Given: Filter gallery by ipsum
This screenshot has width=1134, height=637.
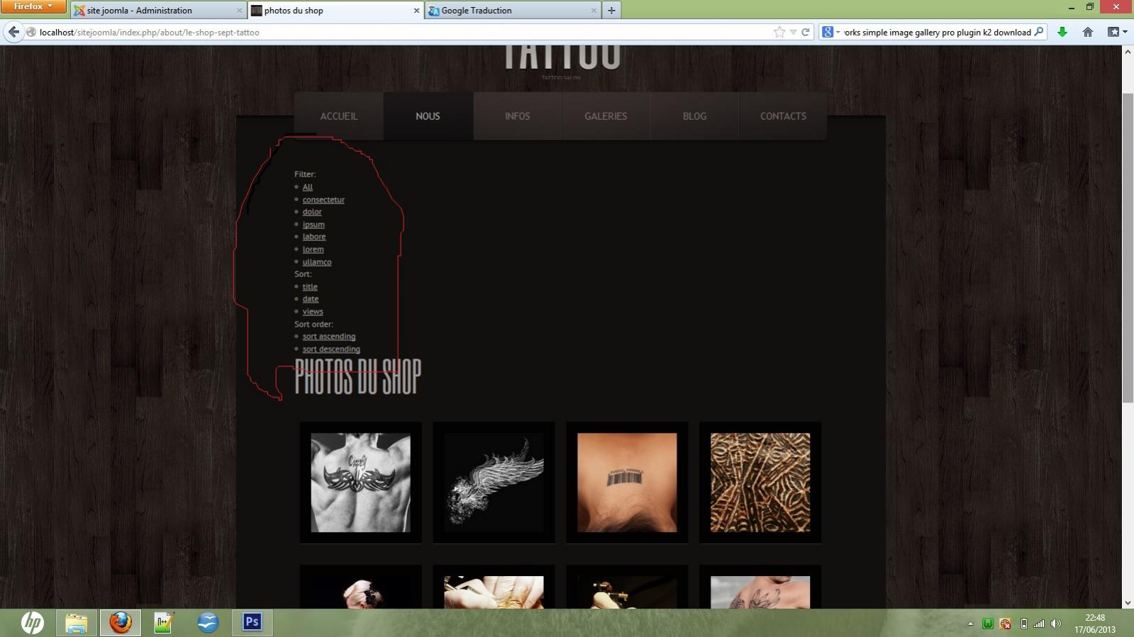Looking at the screenshot, I should [313, 225].
